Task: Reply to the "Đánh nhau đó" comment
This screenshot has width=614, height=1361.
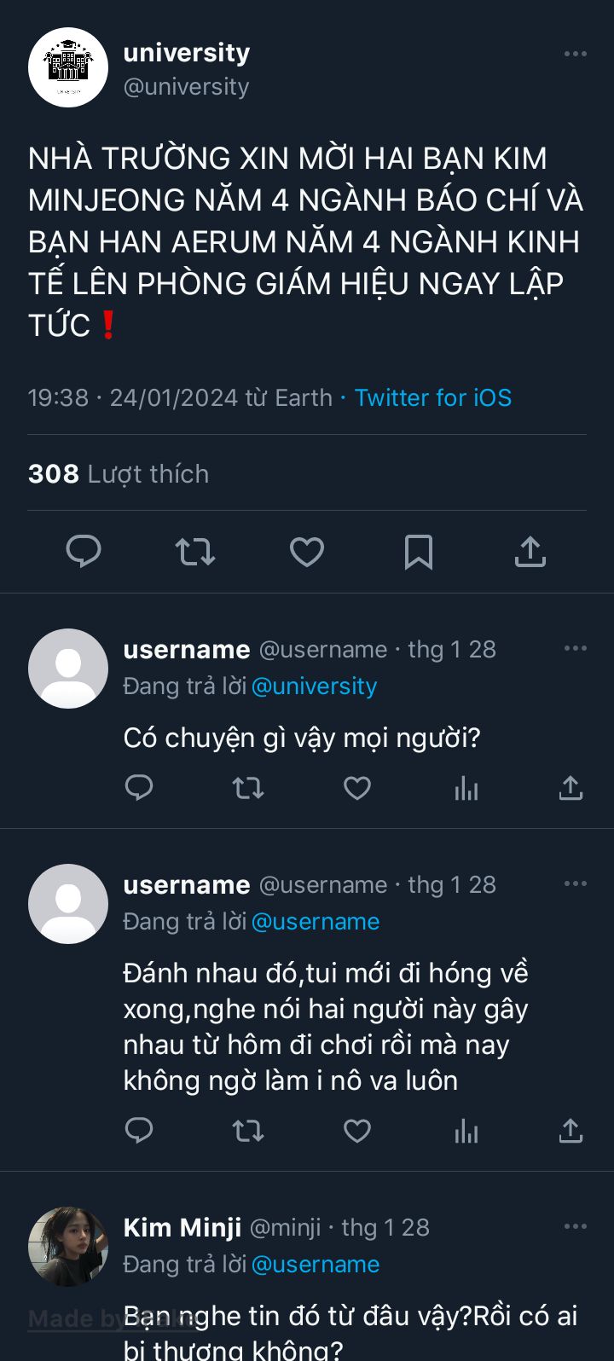Action: point(139,1132)
